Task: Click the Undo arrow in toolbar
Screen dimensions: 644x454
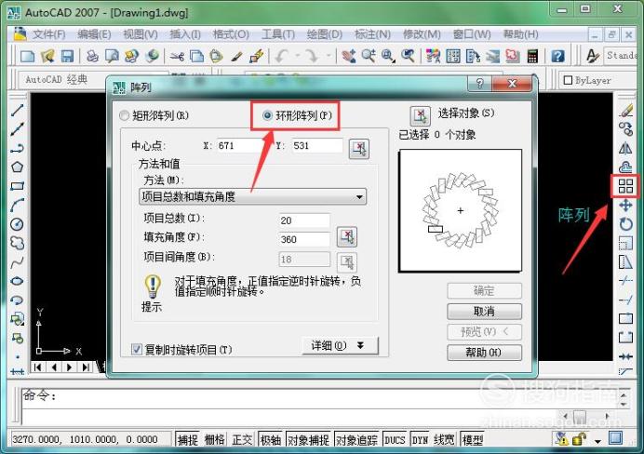Action: pyautogui.click(x=282, y=56)
